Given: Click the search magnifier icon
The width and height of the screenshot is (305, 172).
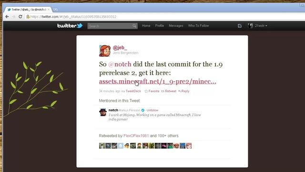Looking at the screenshot, I should click(x=134, y=26).
